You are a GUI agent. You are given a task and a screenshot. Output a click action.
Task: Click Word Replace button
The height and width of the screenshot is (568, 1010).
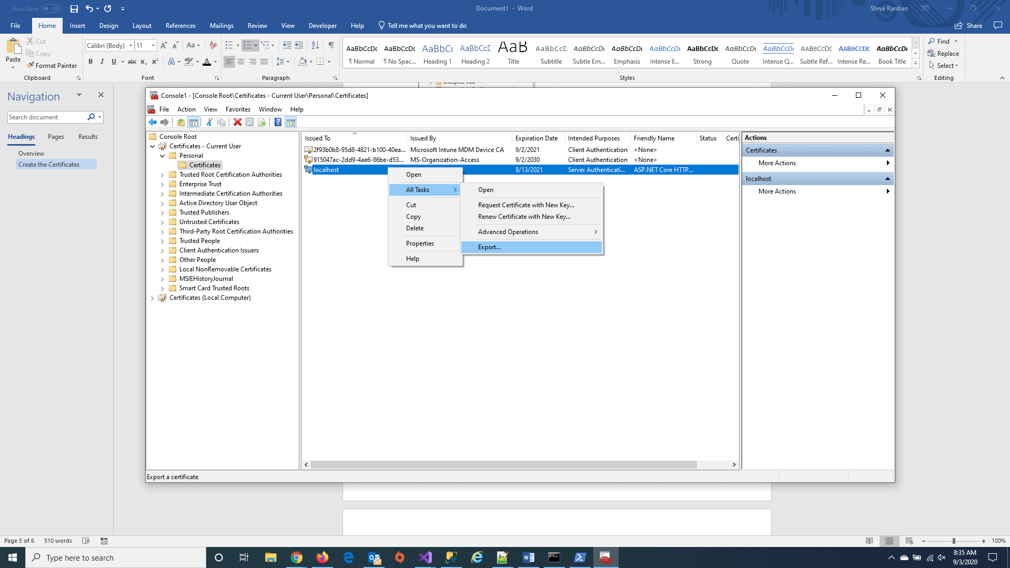pyautogui.click(x=943, y=54)
